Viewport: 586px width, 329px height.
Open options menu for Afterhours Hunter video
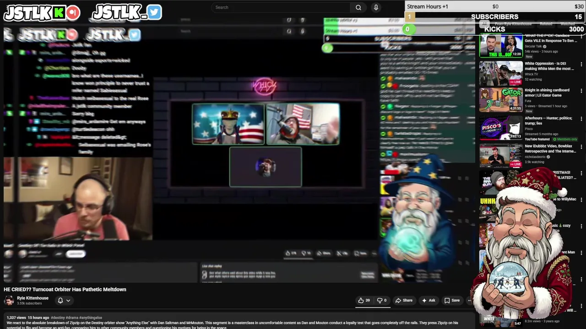(581, 119)
